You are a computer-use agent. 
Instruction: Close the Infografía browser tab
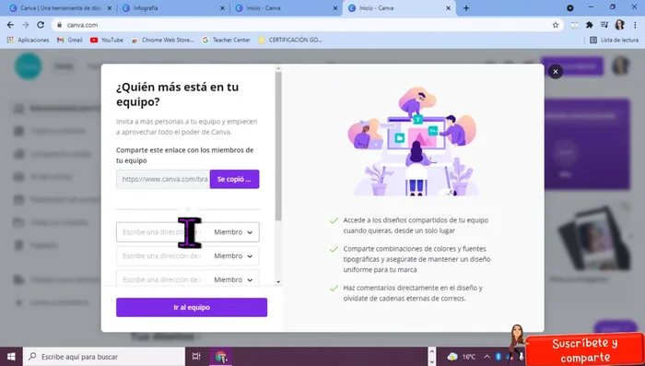(x=223, y=8)
